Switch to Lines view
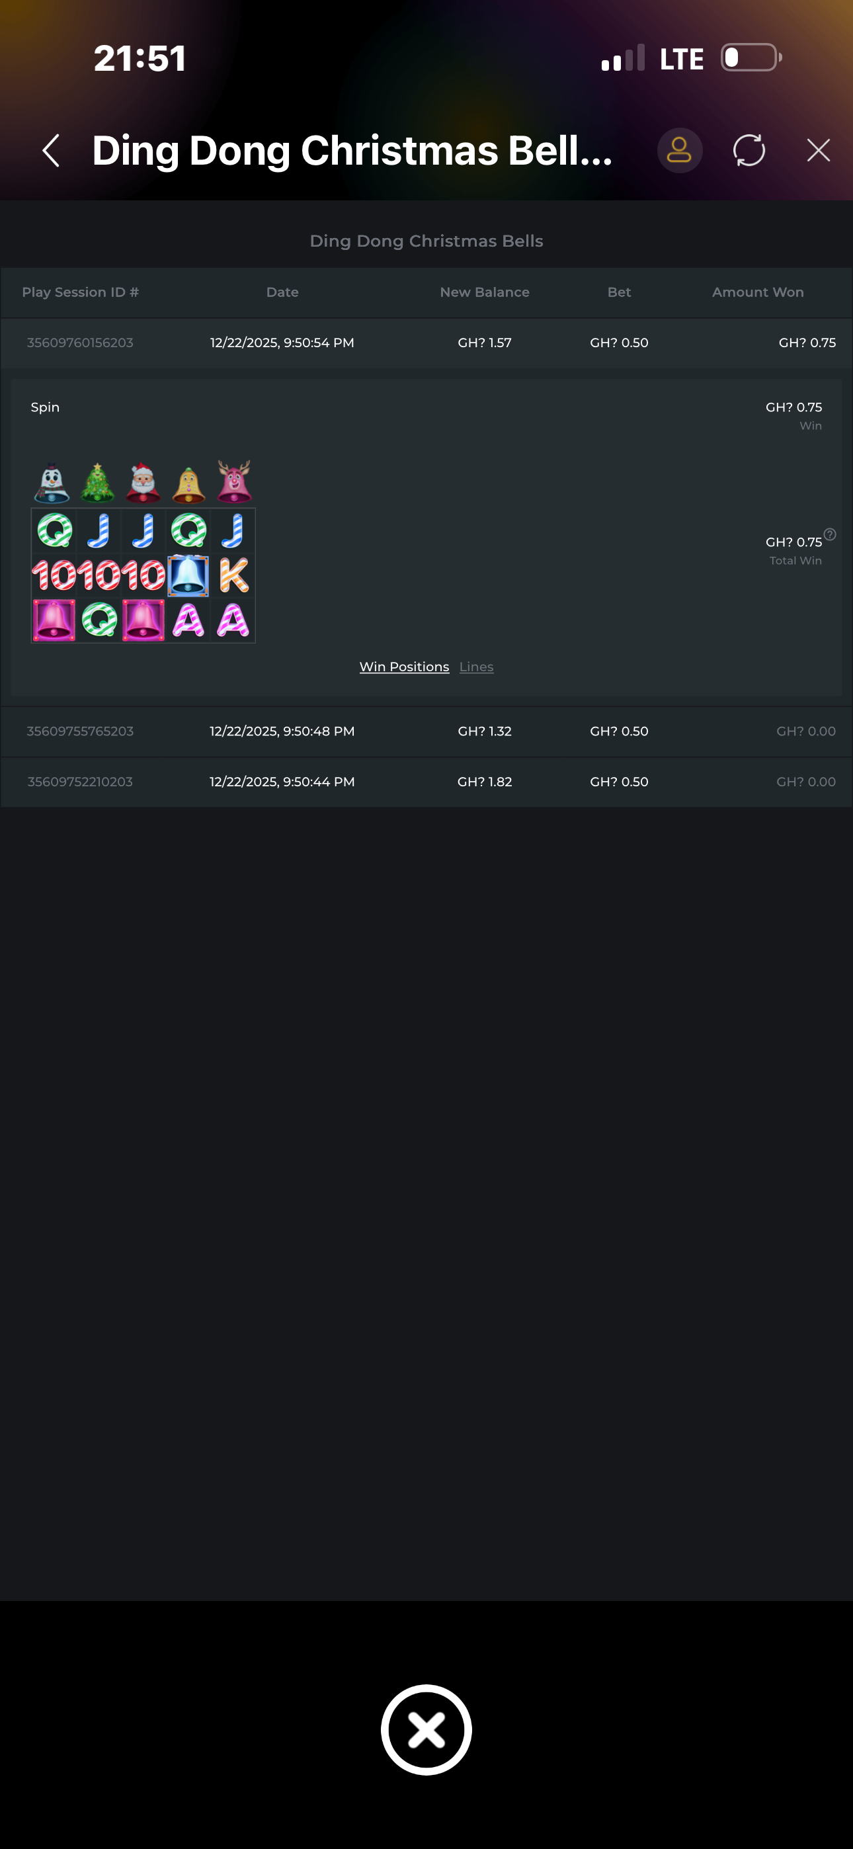Screen dimensions: 853x1849 476,667
